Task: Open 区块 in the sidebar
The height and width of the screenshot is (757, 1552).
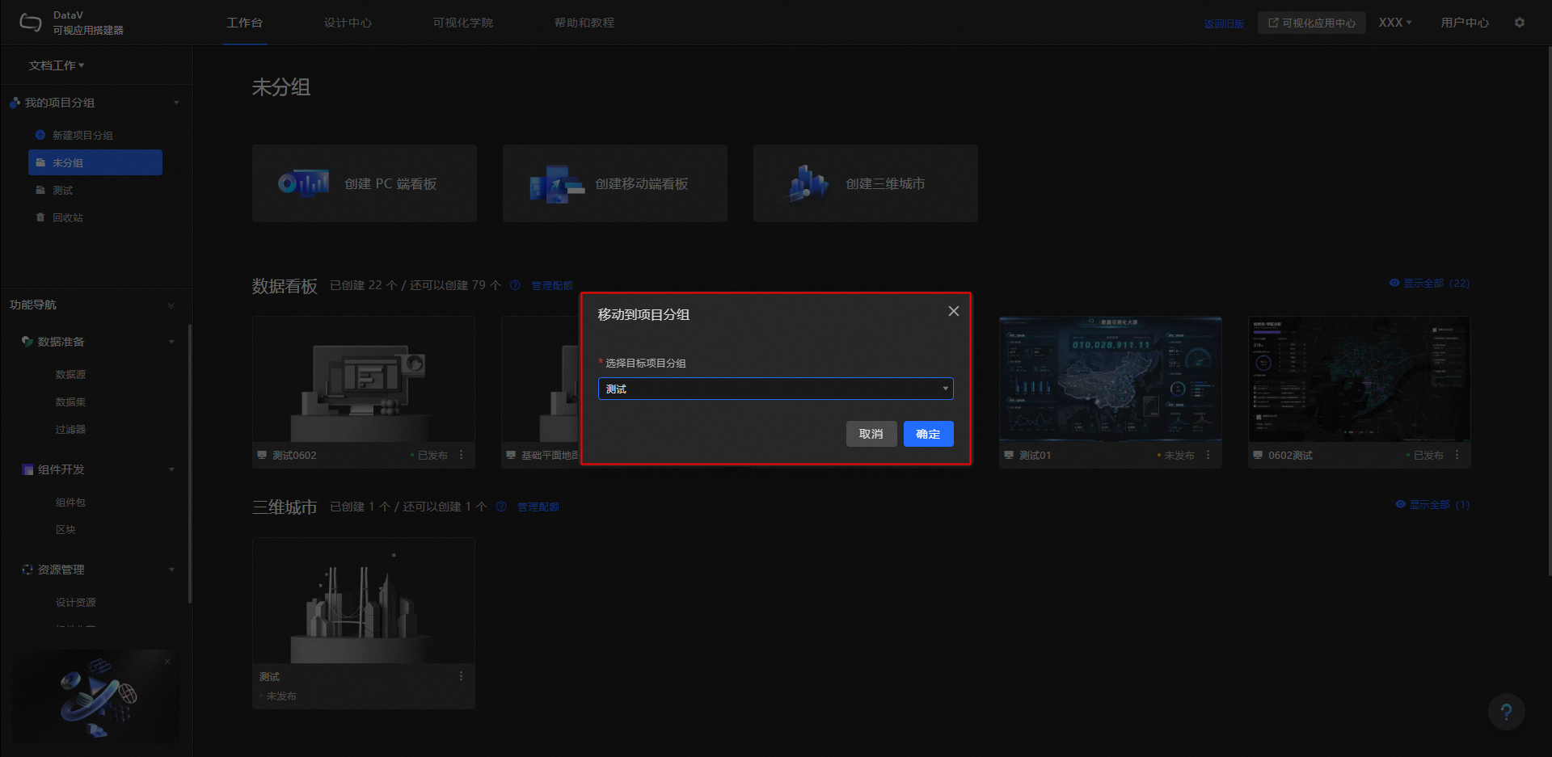Action: tap(65, 529)
